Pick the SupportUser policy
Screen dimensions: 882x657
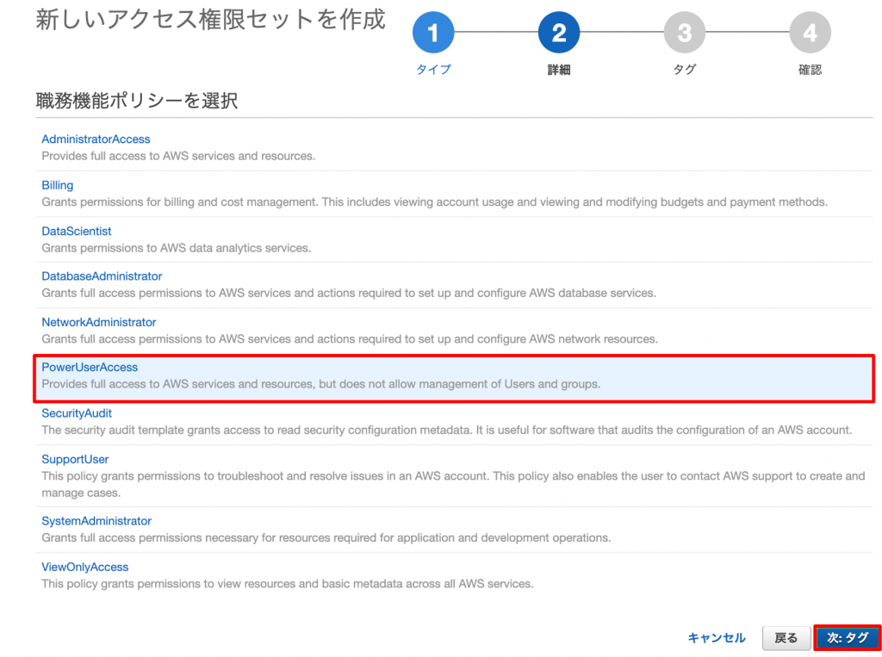pyautogui.click(x=75, y=460)
